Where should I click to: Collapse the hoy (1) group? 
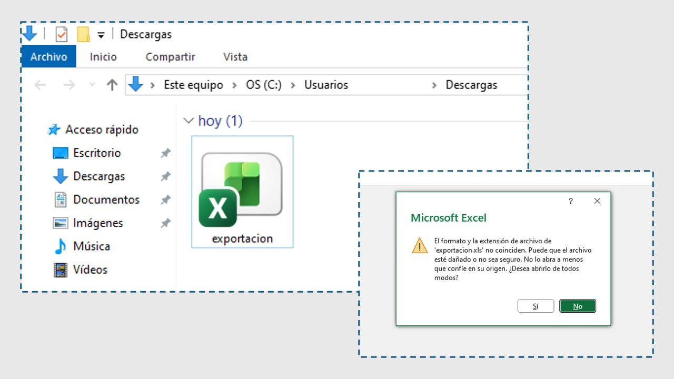[x=188, y=121]
